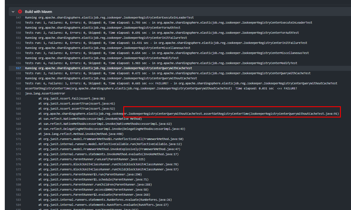
Task: Click 'Running ...ZookeeperRegistryCenterMiscellaneousTest' line
Action: pos(108,48)
